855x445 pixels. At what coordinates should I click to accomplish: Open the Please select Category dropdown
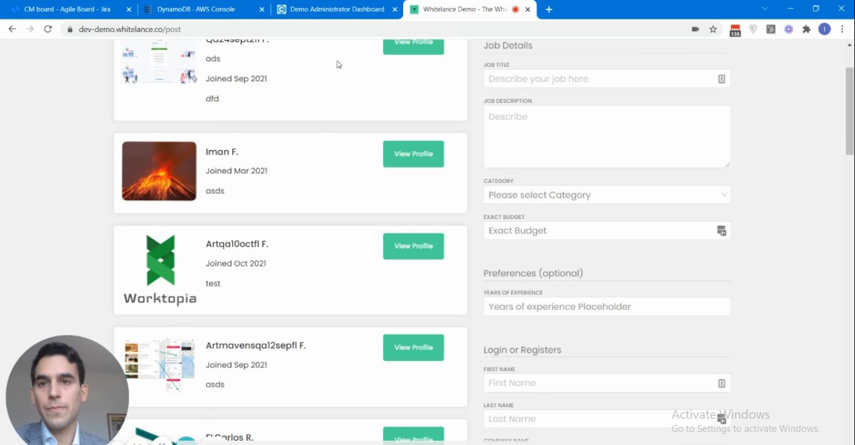tap(607, 195)
